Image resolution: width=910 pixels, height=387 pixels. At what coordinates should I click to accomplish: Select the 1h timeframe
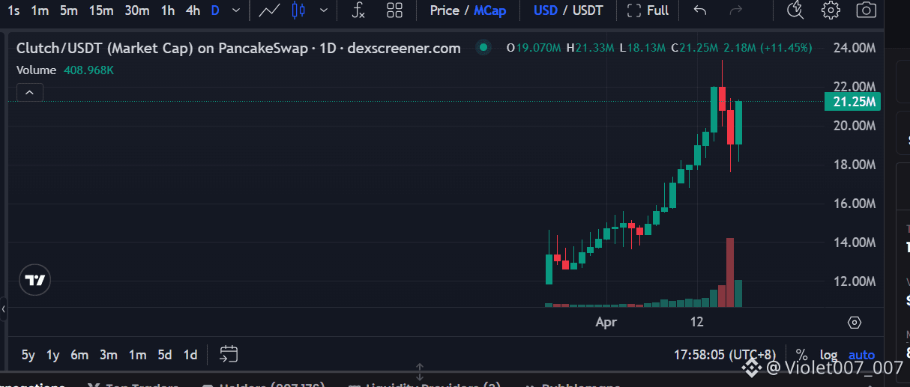tap(168, 10)
